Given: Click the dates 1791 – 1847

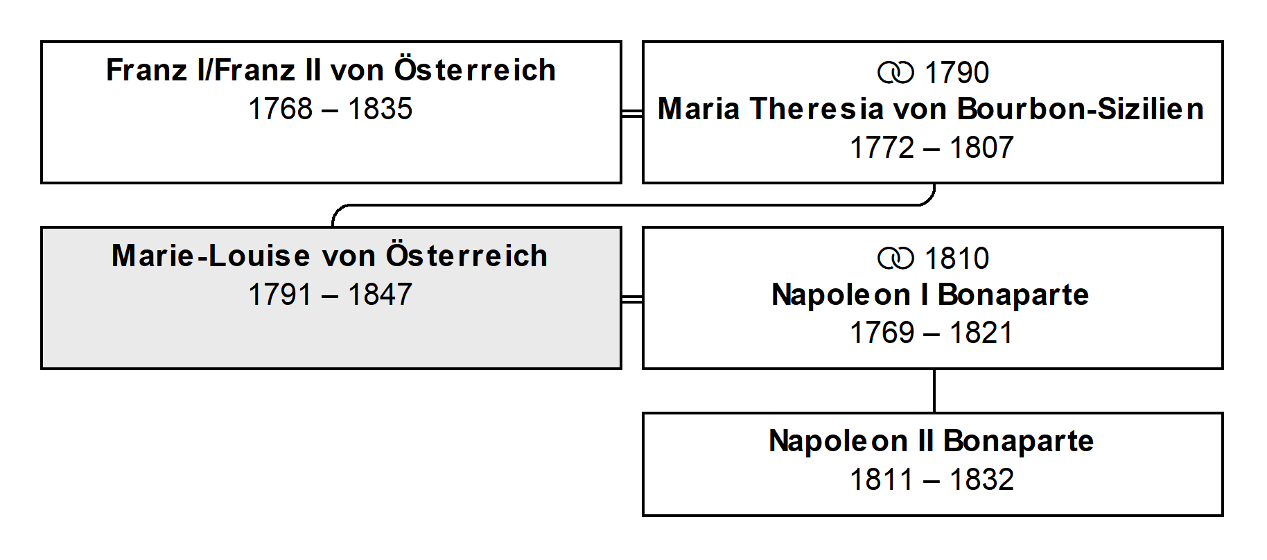Looking at the screenshot, I should (x=331, y=295).
